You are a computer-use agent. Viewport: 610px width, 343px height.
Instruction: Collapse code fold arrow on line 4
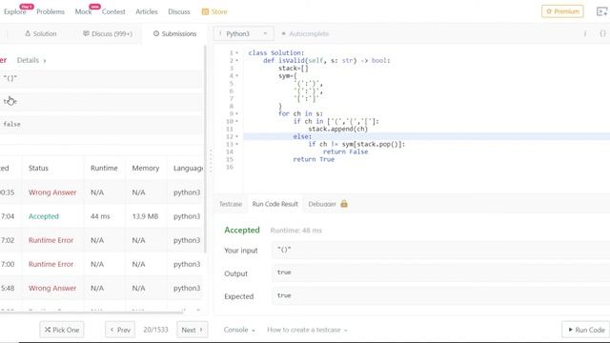(x=237, y=76)
